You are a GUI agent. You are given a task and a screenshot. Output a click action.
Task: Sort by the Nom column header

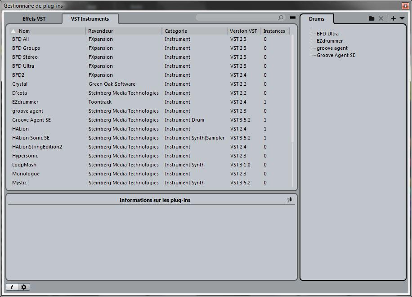(47, 31)
